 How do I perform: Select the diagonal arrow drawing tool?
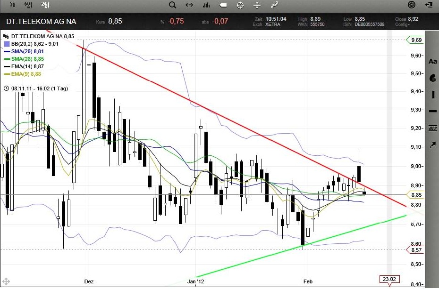[432, 144]
